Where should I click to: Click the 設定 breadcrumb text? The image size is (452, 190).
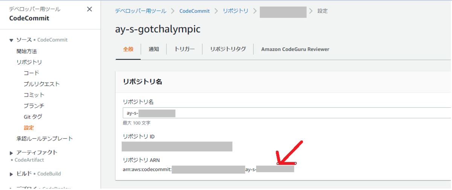tap(322, 11)
